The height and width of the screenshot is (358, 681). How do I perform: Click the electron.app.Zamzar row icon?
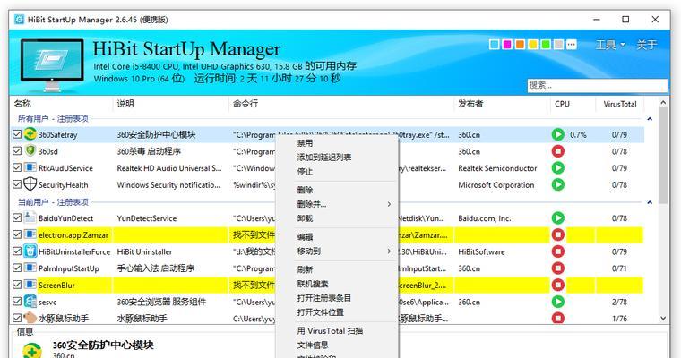tap(30, 234)
